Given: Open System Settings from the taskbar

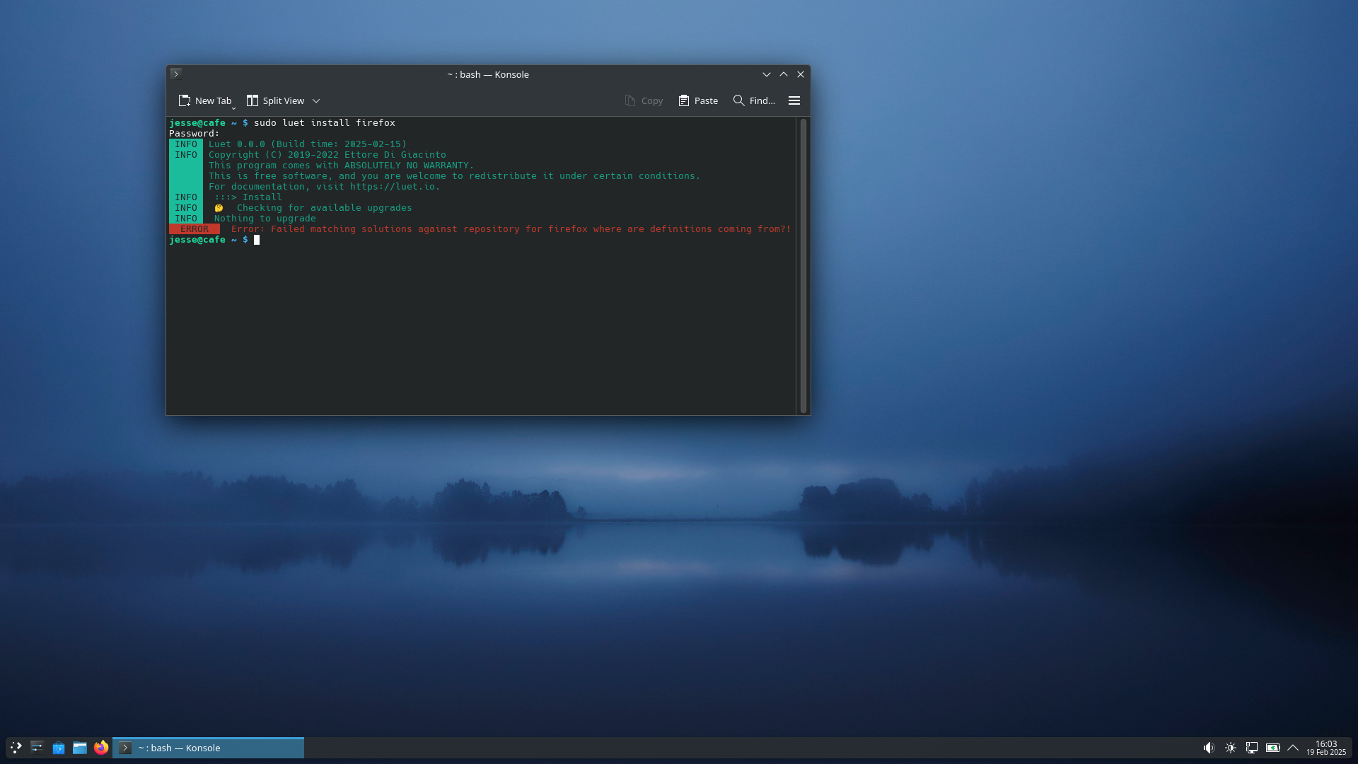Looking at the screenshot, I should point(37,748).
